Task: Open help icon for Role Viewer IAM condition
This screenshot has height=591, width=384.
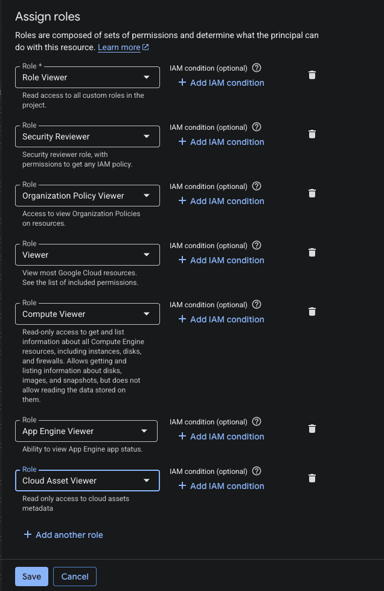Action: click(x=257, y=68)
